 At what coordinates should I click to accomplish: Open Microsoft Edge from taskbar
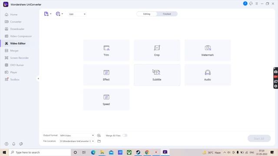pos(93,152)
